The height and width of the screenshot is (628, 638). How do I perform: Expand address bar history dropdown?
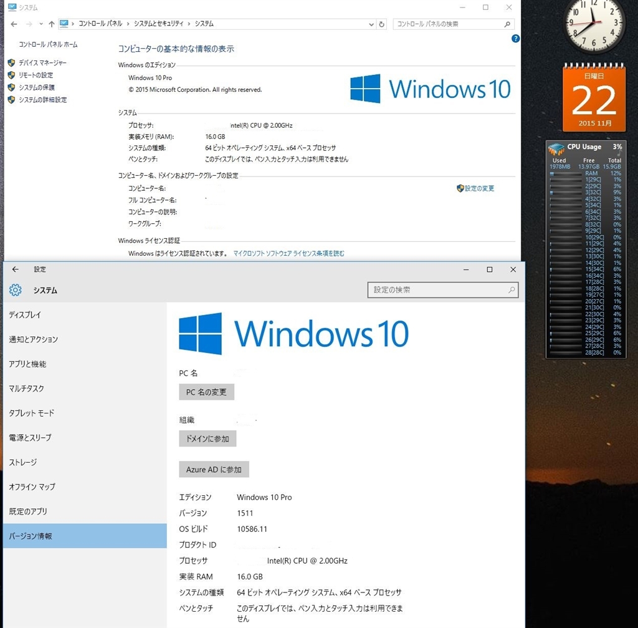pyautogui.click(x=371, y=24)
